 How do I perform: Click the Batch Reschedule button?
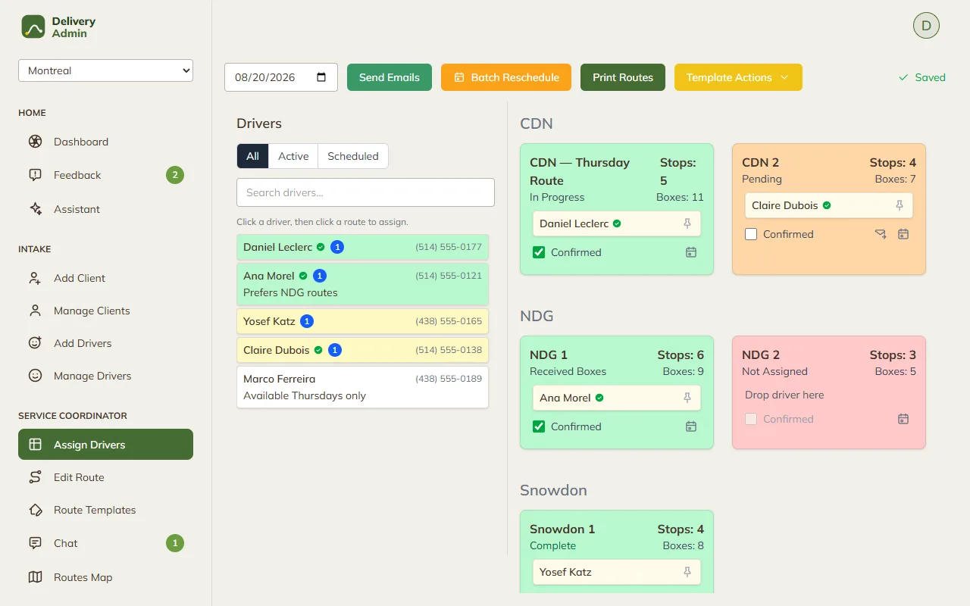coord(506,77)
